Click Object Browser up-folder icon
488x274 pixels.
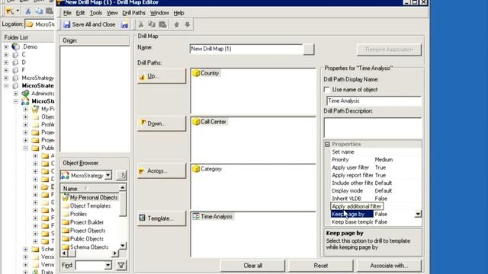[x=121, y=176]
